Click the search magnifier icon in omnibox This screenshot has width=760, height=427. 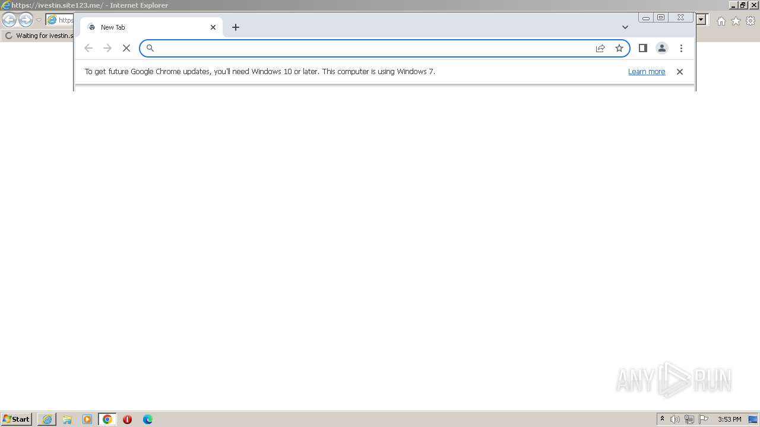[x=150, y=48]
